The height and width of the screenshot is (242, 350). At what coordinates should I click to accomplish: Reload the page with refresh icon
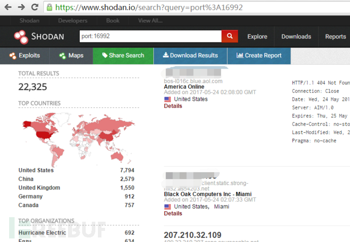(x=34, y=7)
